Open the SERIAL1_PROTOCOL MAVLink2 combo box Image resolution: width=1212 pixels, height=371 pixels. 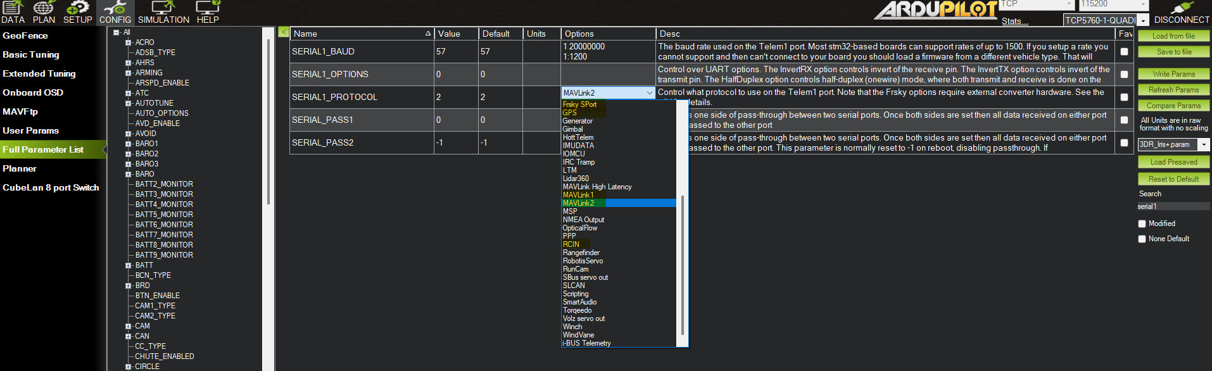point(608,93)
